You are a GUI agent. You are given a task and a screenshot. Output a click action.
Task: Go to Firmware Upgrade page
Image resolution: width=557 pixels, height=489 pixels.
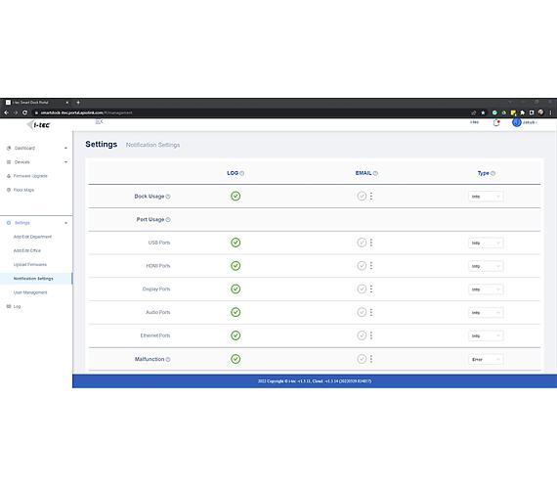click(x=30, y=176)
